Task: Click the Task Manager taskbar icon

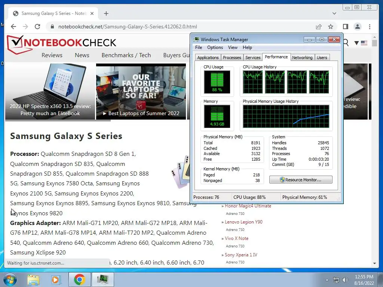Action: [103, 280]
